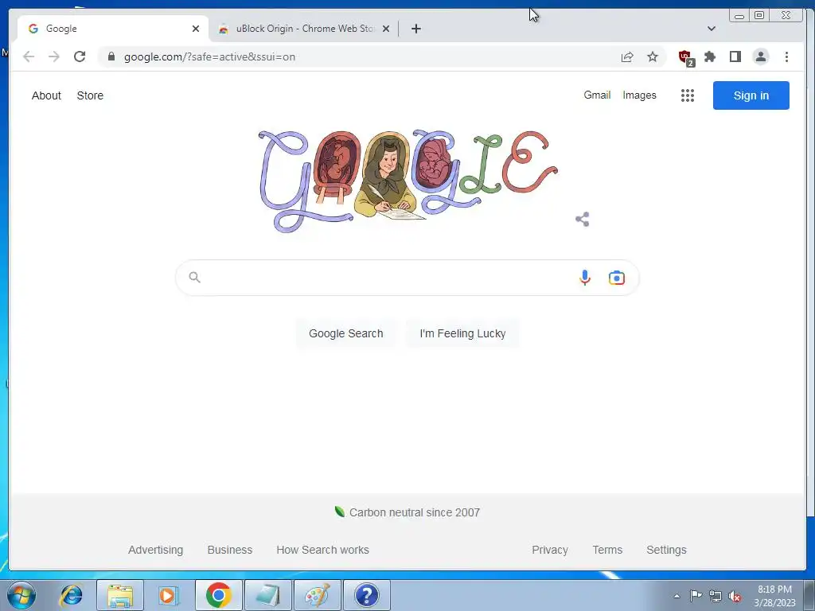
Task: Open the uBlock Origin extension icon
Action: [x=686, y=57]
